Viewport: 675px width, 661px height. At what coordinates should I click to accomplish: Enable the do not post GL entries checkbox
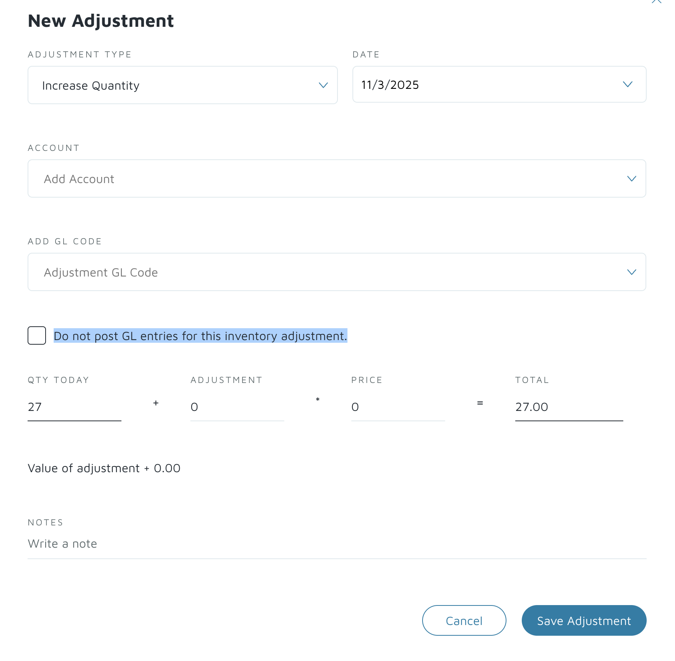37,335
